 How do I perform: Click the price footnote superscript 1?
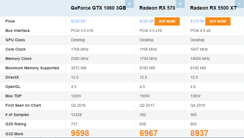point(86,21)
